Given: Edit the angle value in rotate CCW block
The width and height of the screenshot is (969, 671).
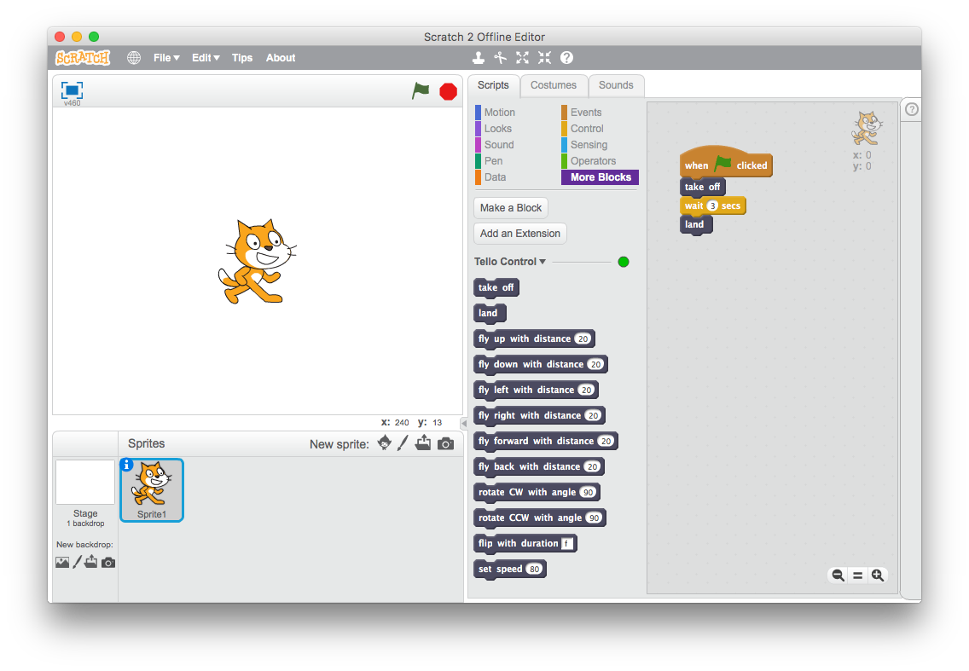Looking at the screenshot, I should tap(595, 518).
